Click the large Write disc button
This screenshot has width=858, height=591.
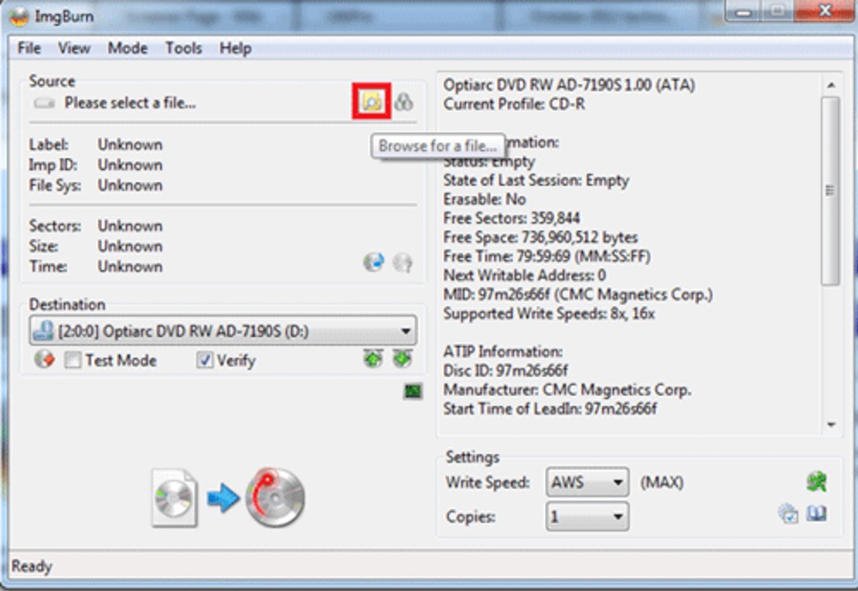click(x=275, y=497)
